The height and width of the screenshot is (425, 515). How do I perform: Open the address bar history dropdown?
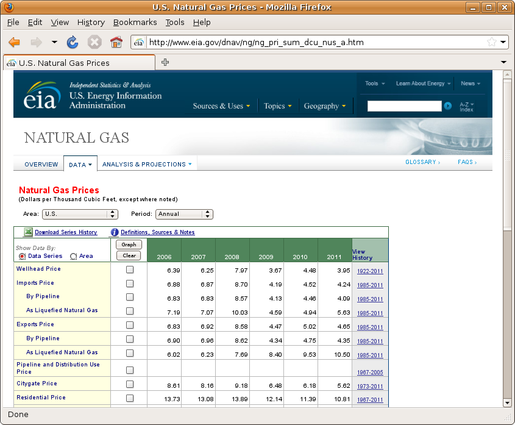pyautogui.click(x=503, y=42)
